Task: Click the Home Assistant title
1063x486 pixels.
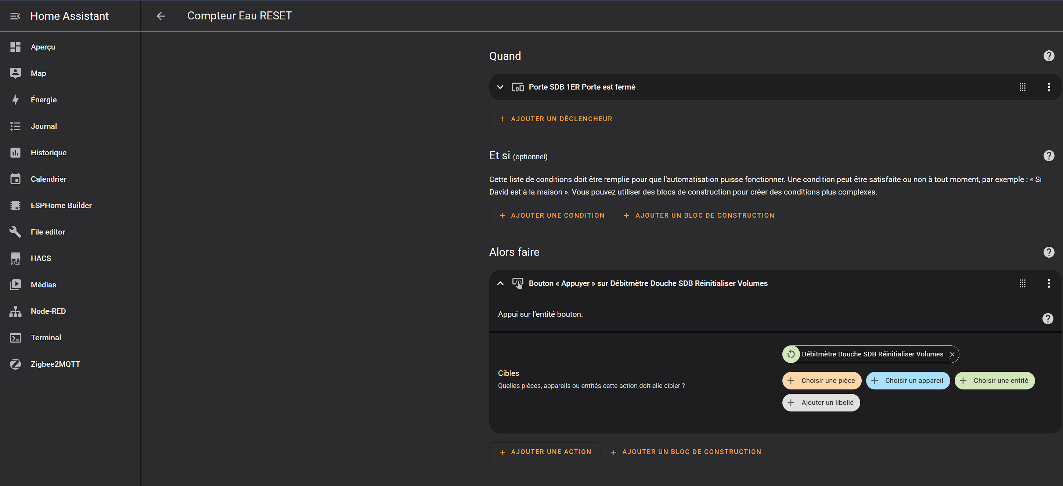Action: coord(69,16)
